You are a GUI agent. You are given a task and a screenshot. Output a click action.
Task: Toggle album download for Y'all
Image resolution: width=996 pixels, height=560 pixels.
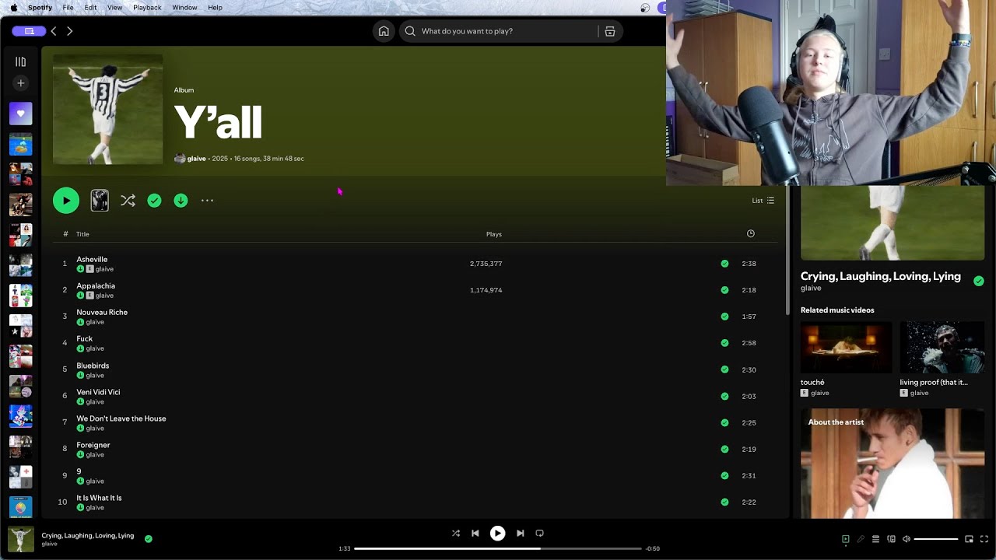tap(181, 201)
